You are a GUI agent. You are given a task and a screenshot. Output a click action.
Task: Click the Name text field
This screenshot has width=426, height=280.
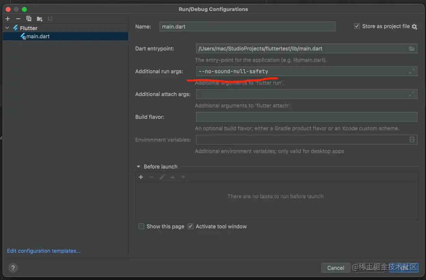tap(247, 26)
